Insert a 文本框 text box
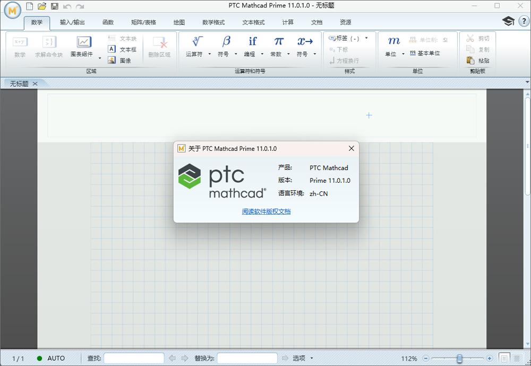This screenshot has height=366, width=531. tap(122, 49)
